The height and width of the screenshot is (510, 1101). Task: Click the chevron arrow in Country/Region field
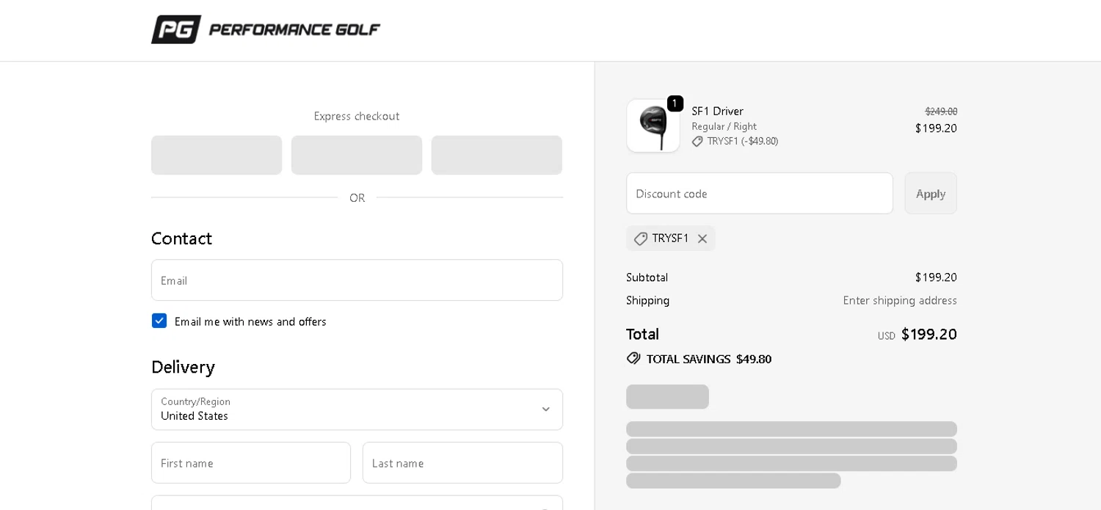545,409
